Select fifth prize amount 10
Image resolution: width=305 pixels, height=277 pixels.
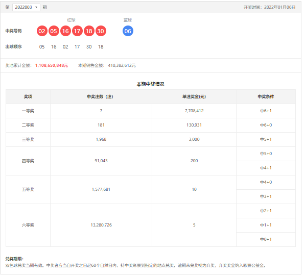194,189
